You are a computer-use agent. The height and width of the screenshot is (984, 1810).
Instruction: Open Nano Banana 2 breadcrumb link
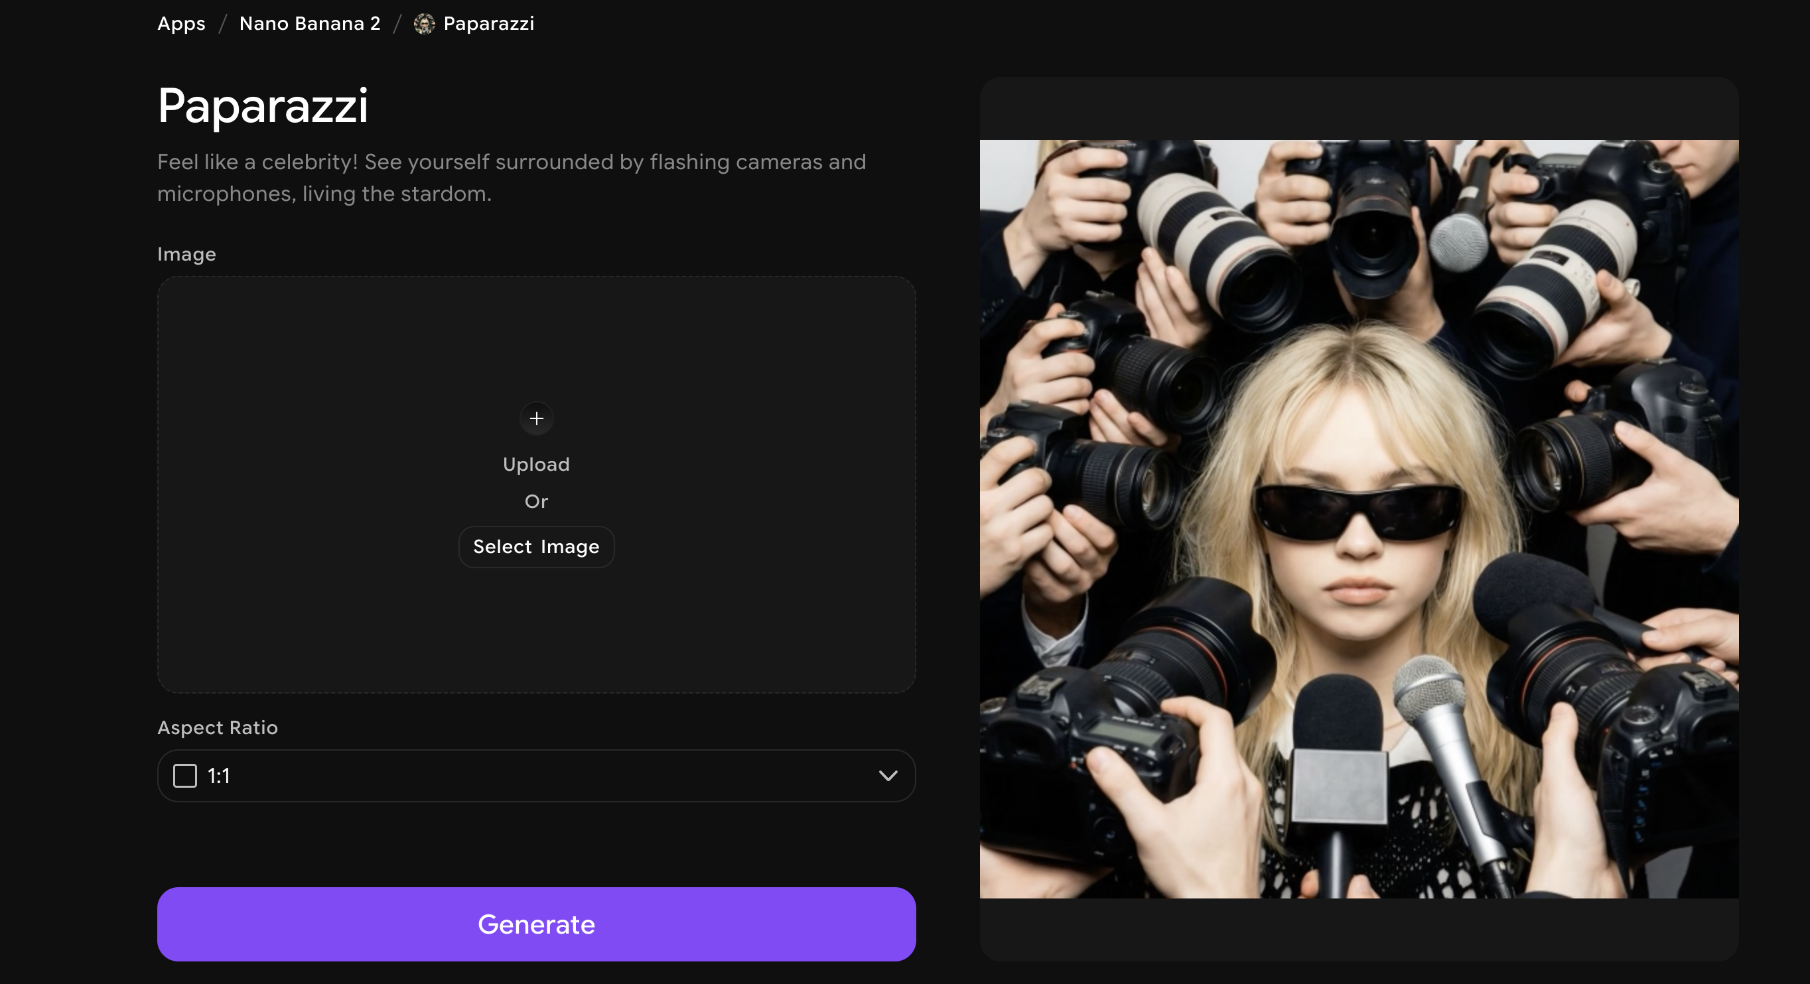[x=309, y=24]
